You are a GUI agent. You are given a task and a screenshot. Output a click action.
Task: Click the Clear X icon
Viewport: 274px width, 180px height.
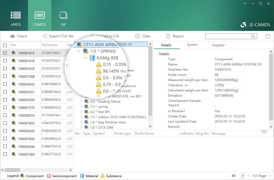point(138,36)
